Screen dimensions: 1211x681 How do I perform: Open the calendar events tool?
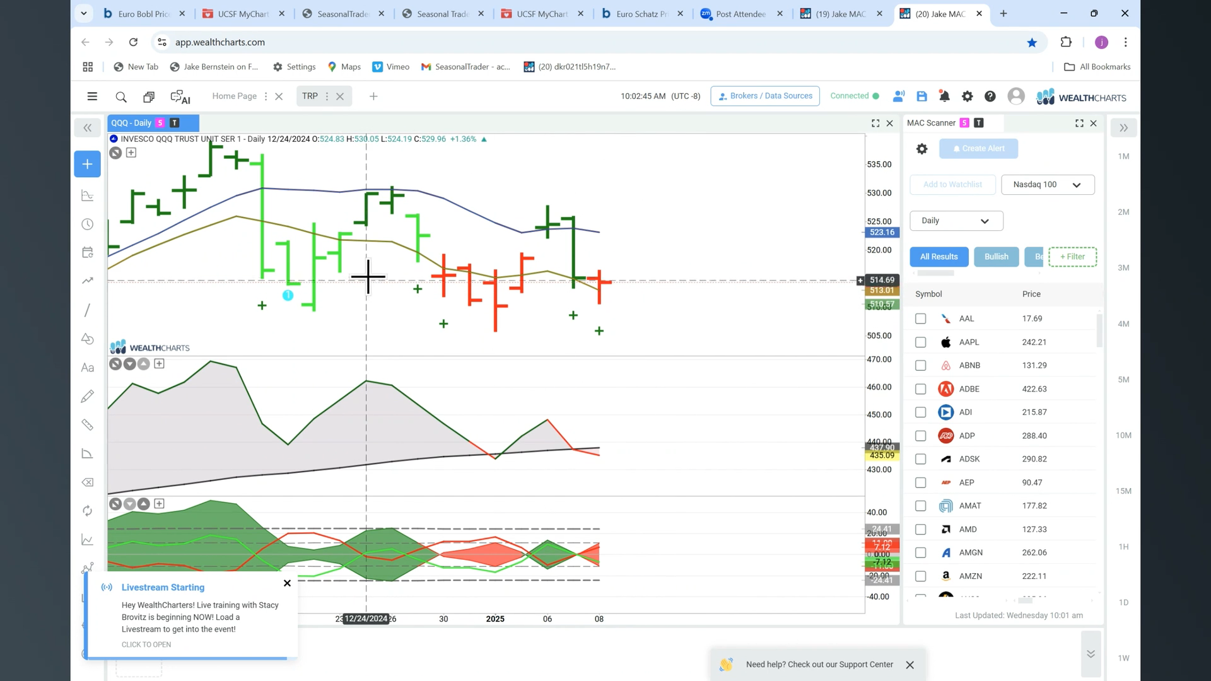pos(88,252)
